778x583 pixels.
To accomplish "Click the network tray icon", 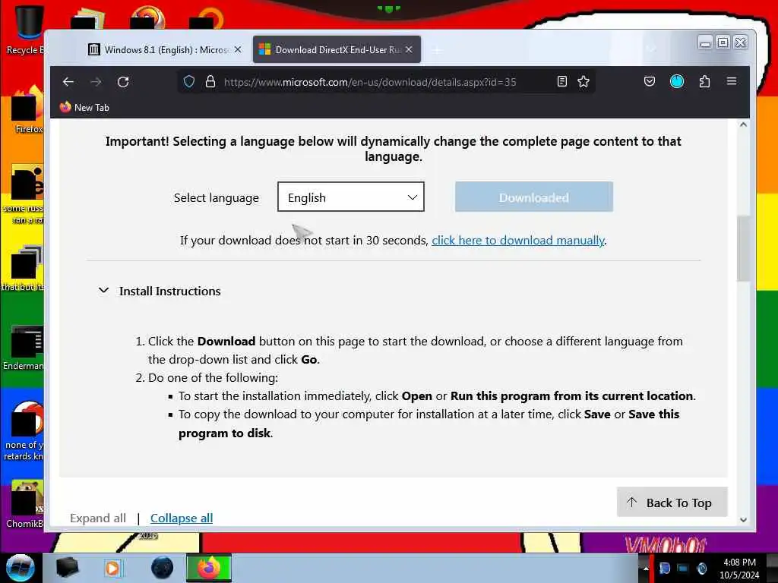I will tap(683, 568).
